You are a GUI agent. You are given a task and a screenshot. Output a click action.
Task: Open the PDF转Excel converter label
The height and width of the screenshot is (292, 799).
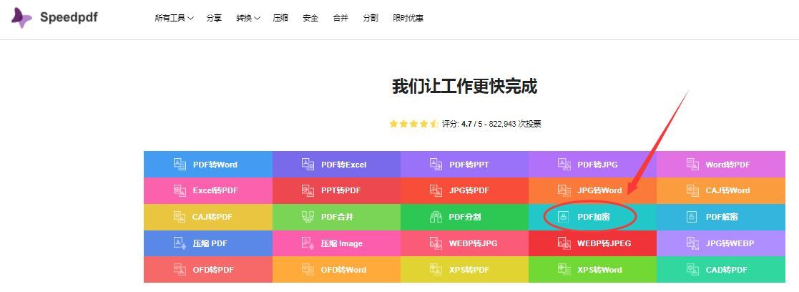[344, 165]
